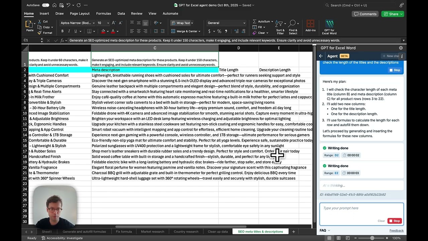428x241 pixels.
Task: Expand the Fill dropdown
Action: (264, 27)
